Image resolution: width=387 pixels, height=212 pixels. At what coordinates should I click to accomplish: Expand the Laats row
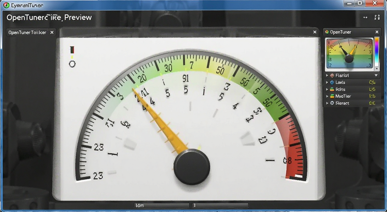pos(327,82)
